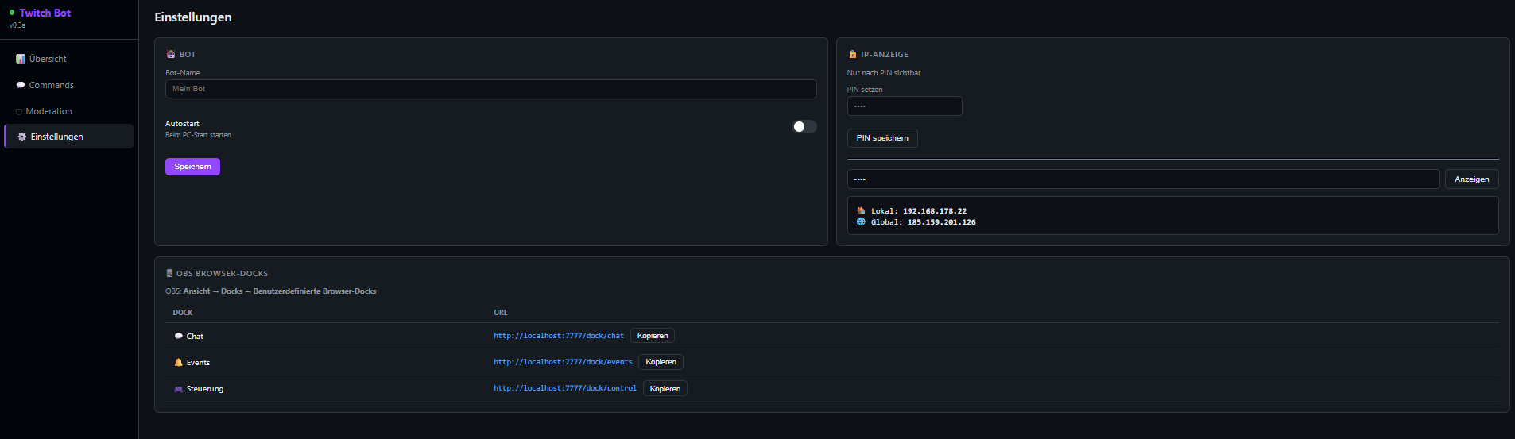The height and width of the screenshot is (439, 1515).
Task: Click the Chat dock bubble icon
Action: coord(179,337)
